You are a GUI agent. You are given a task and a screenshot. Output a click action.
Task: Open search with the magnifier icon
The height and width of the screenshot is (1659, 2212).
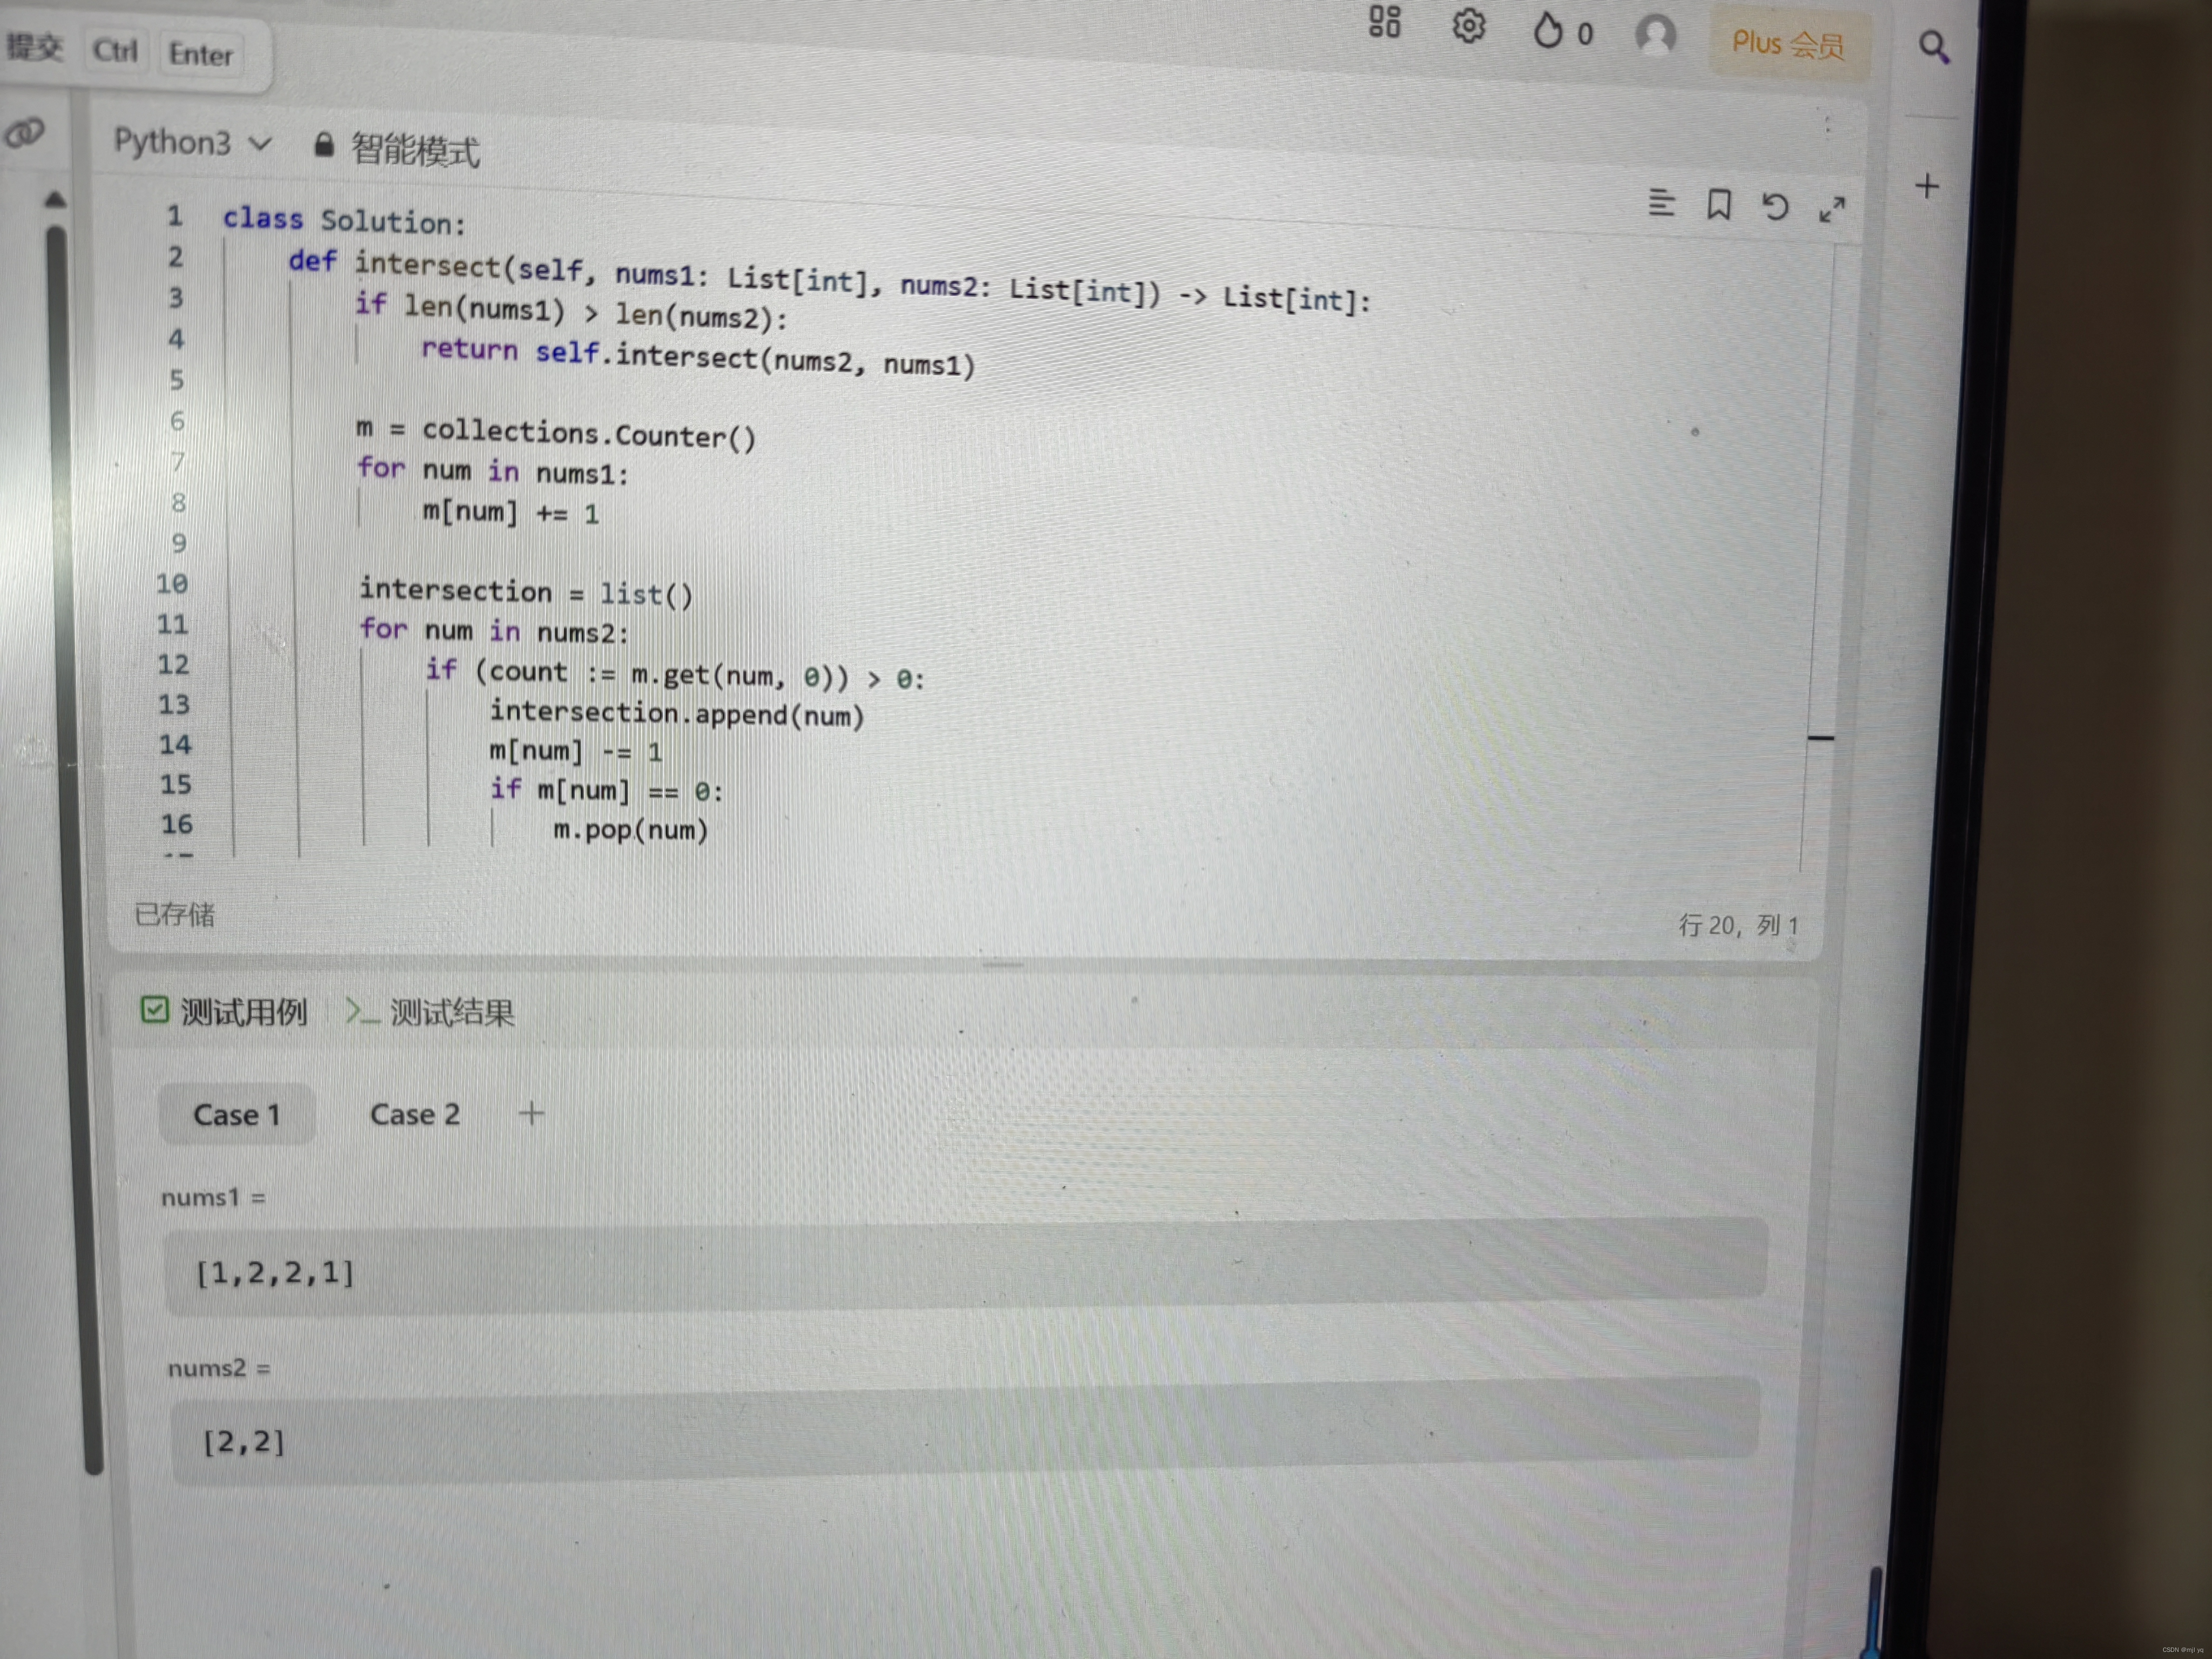tap(1934, 47)
